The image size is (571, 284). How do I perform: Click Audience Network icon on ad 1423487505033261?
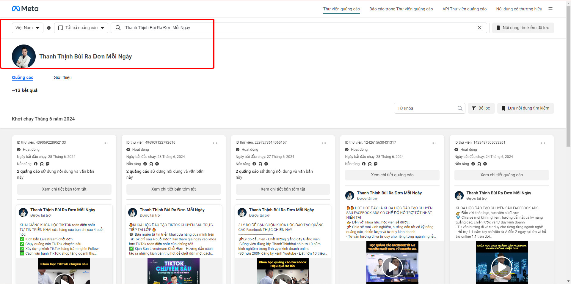[479, 164]
